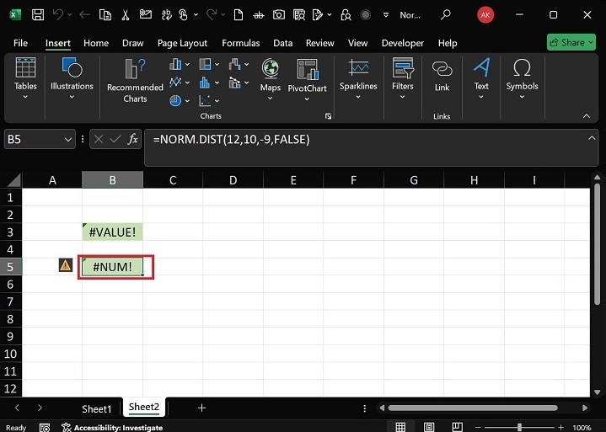Open the PivotChart tool
Screen dimensions: 606x432
(307, 76)
